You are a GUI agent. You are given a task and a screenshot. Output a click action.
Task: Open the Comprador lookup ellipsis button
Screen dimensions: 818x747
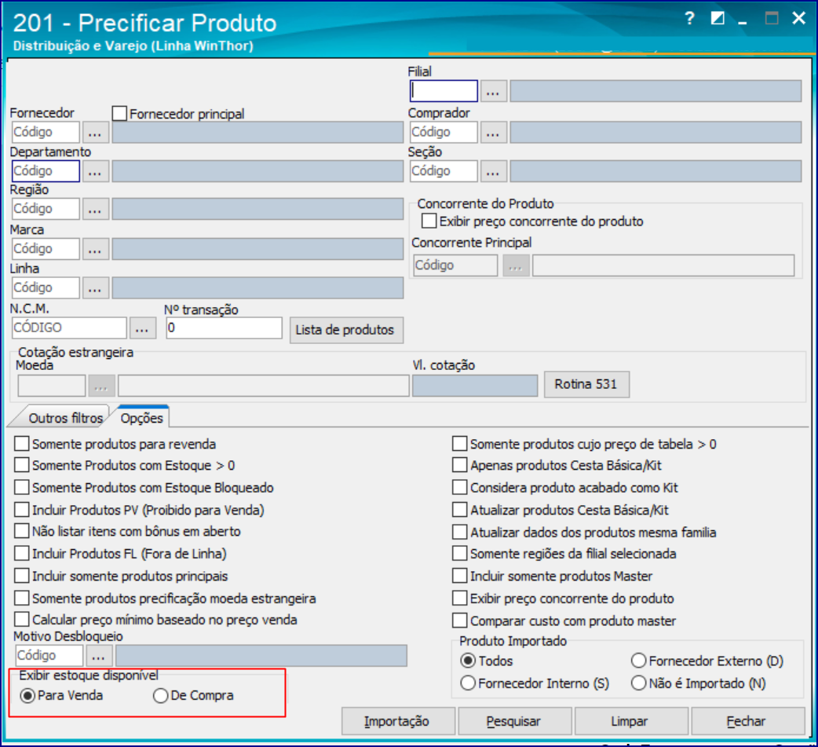tap(493, 133)
